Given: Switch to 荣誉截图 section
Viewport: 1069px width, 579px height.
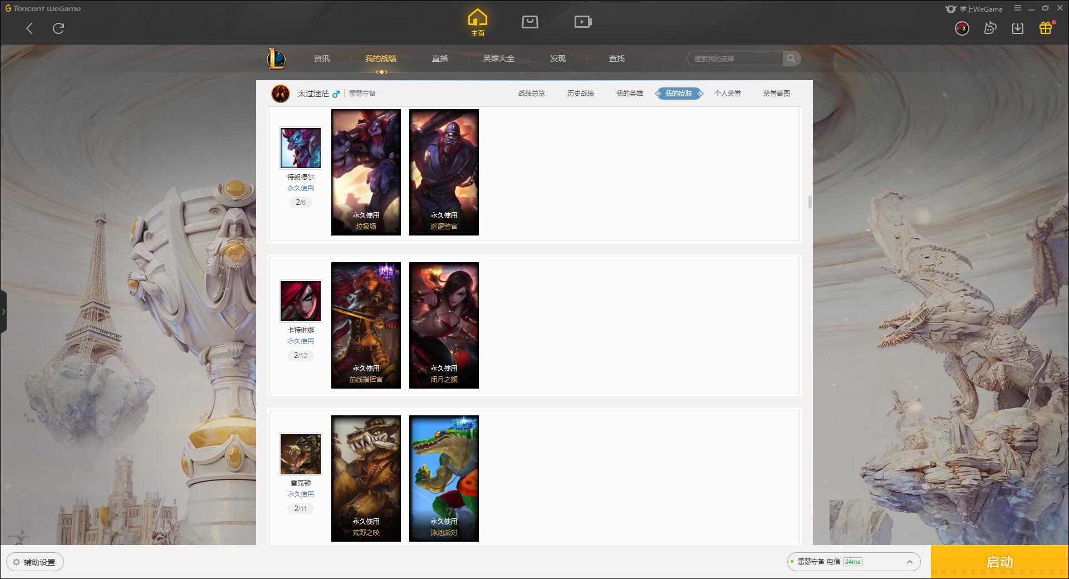Looking at the screenshot, I should pos(777,94).
